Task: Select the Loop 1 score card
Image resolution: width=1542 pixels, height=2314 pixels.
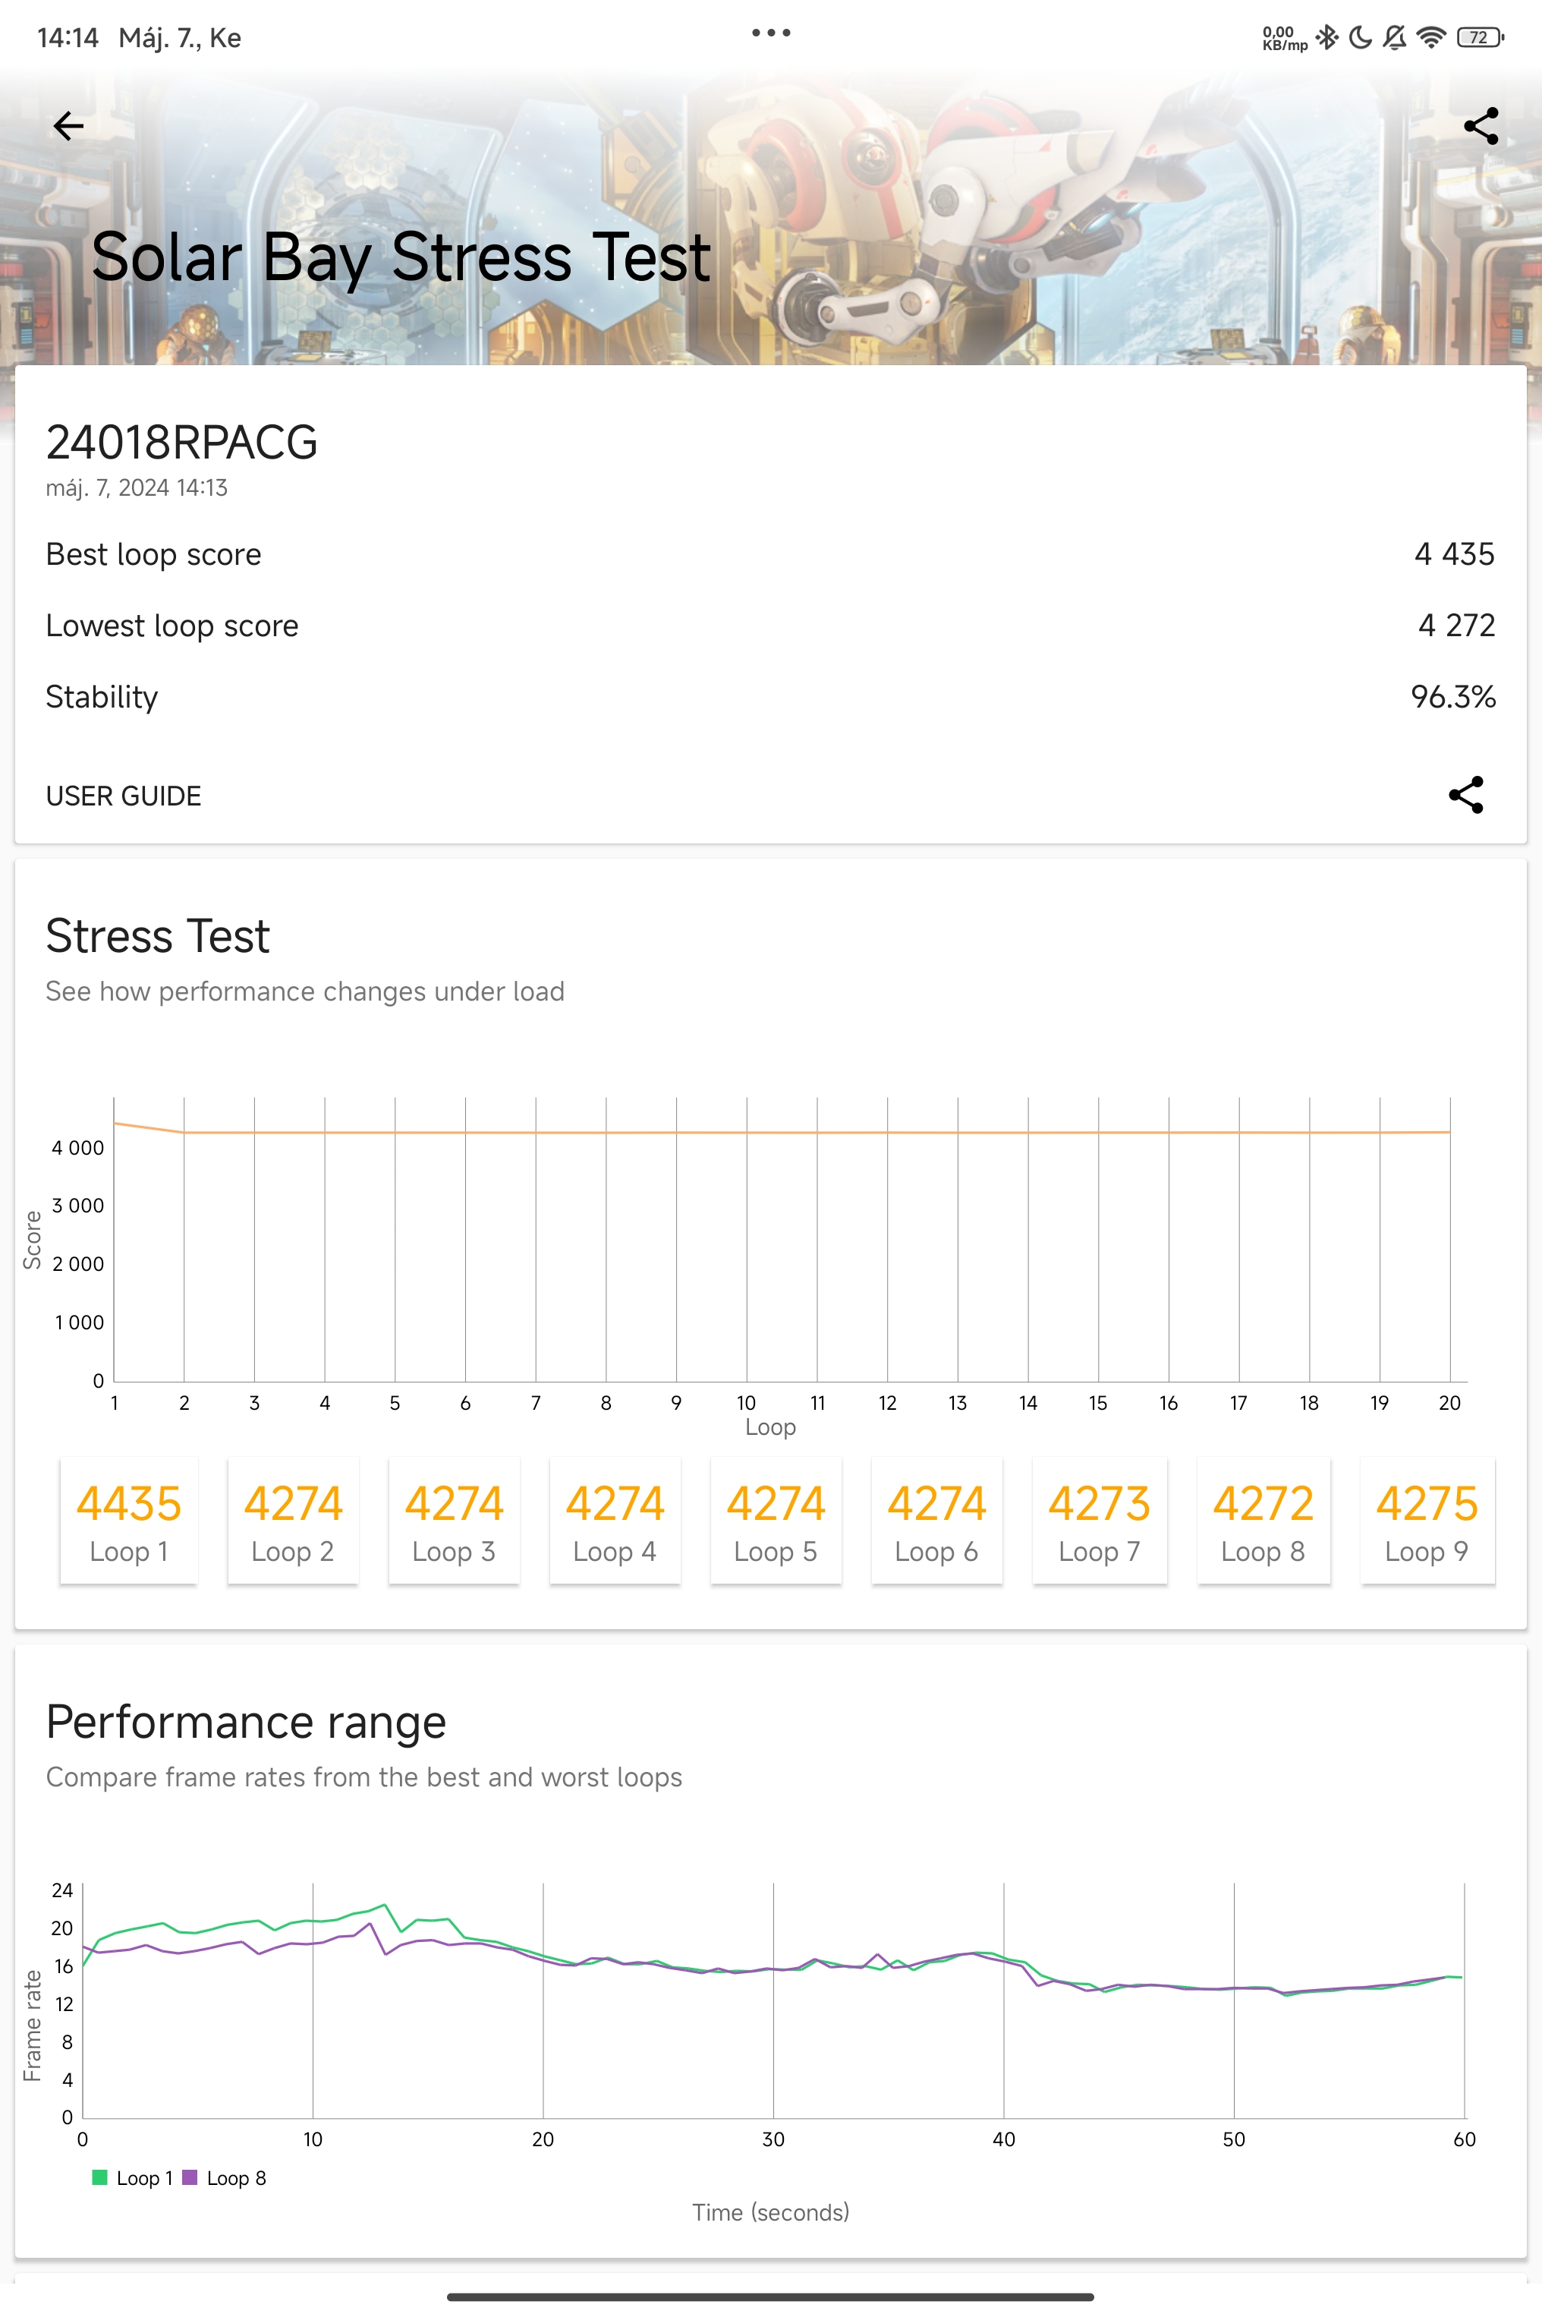Action: [x=129, y=1521]
